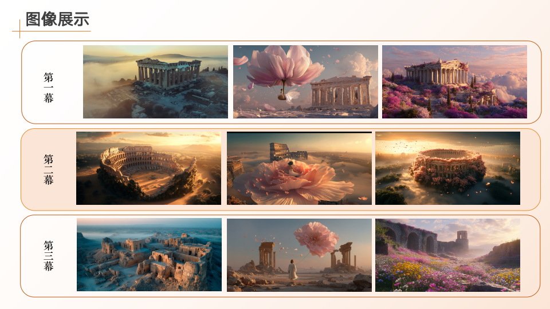Select the 第二幕 label
The image size is (550, 309).
click(x=48, y=169)
